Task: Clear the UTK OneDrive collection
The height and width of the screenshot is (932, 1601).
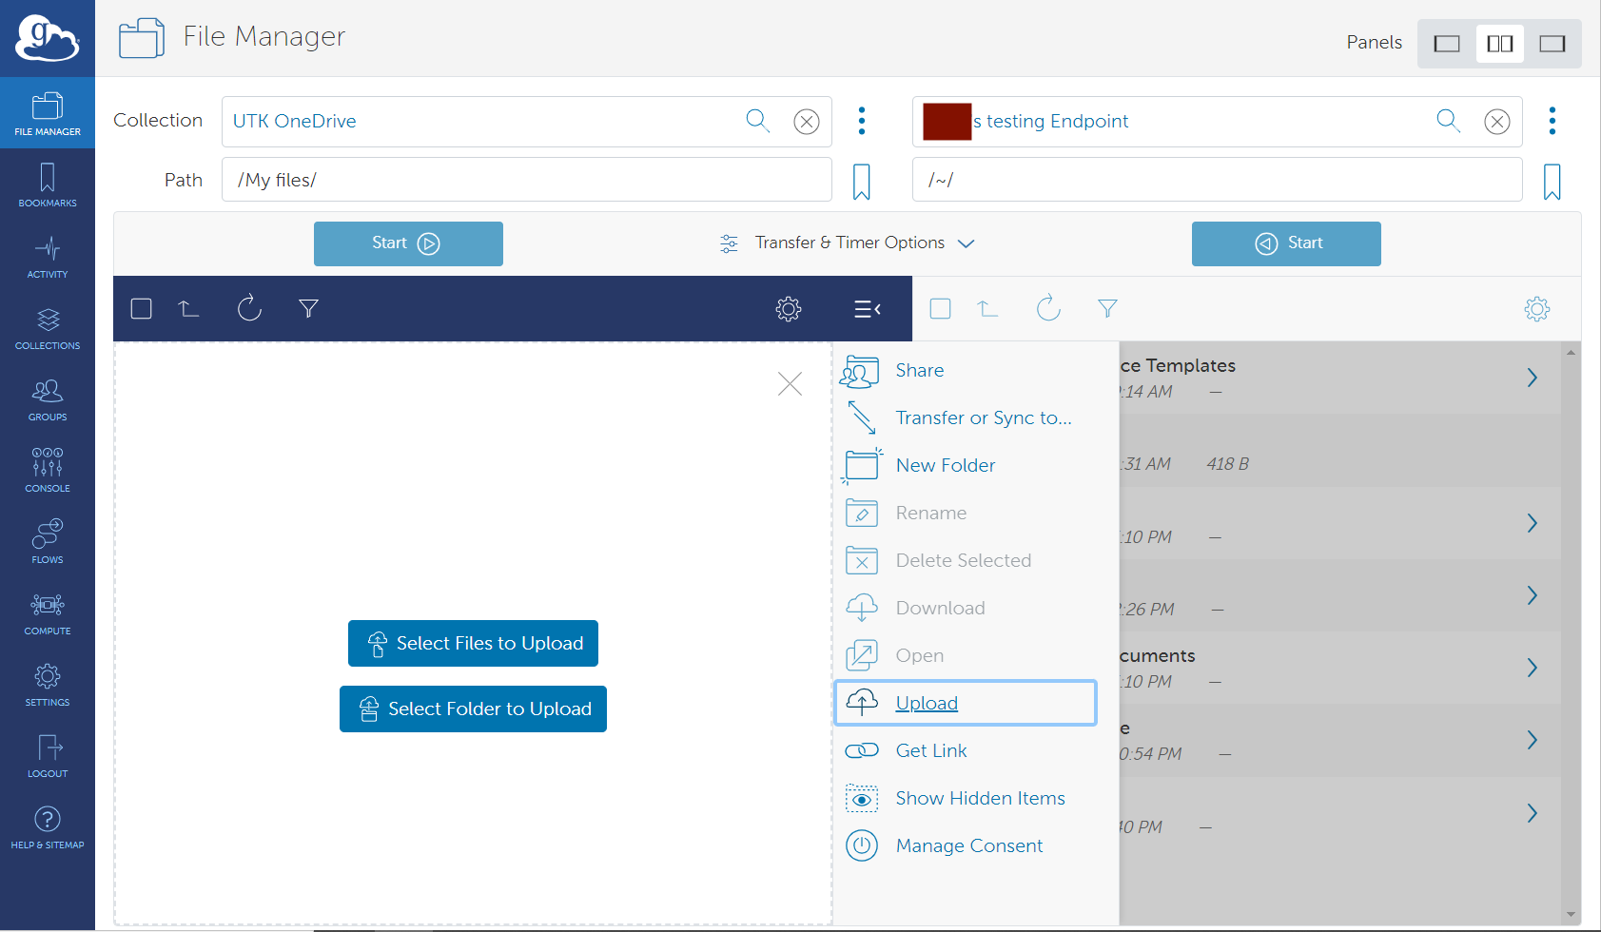Action: [807, 122]
